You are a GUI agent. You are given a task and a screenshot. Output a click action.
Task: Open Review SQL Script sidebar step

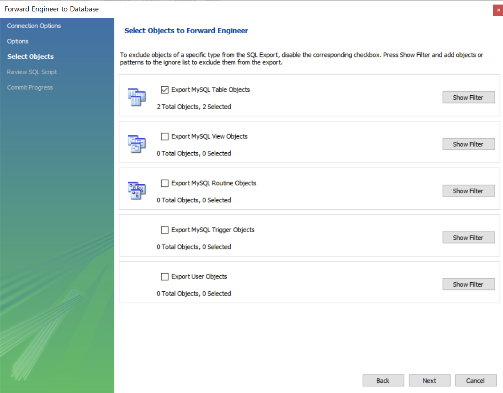coord(32,72)
